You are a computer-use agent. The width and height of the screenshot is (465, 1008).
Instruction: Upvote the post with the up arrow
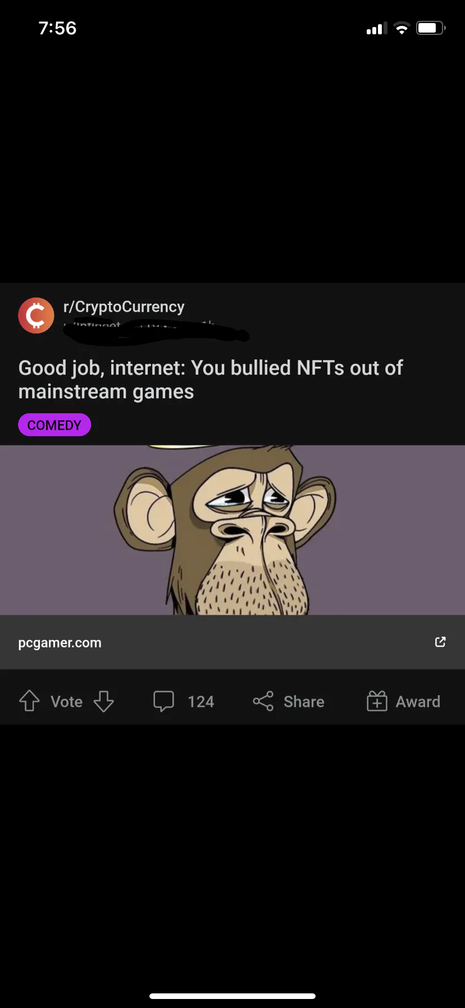pos(29,701)
